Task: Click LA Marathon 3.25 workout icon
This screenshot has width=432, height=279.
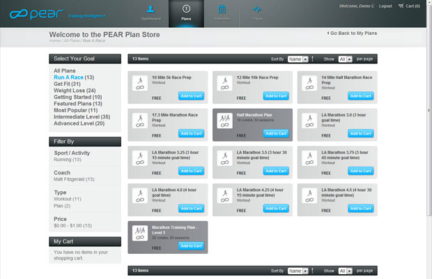Action: click(140, 158)
